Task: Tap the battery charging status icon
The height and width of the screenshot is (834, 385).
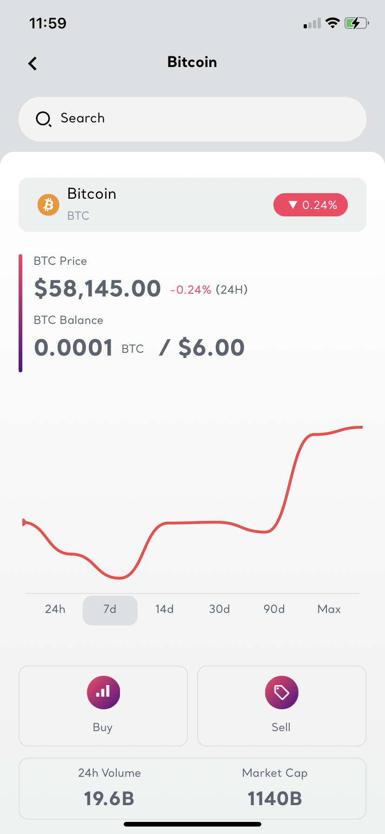Action: click(x=356, y=23)
